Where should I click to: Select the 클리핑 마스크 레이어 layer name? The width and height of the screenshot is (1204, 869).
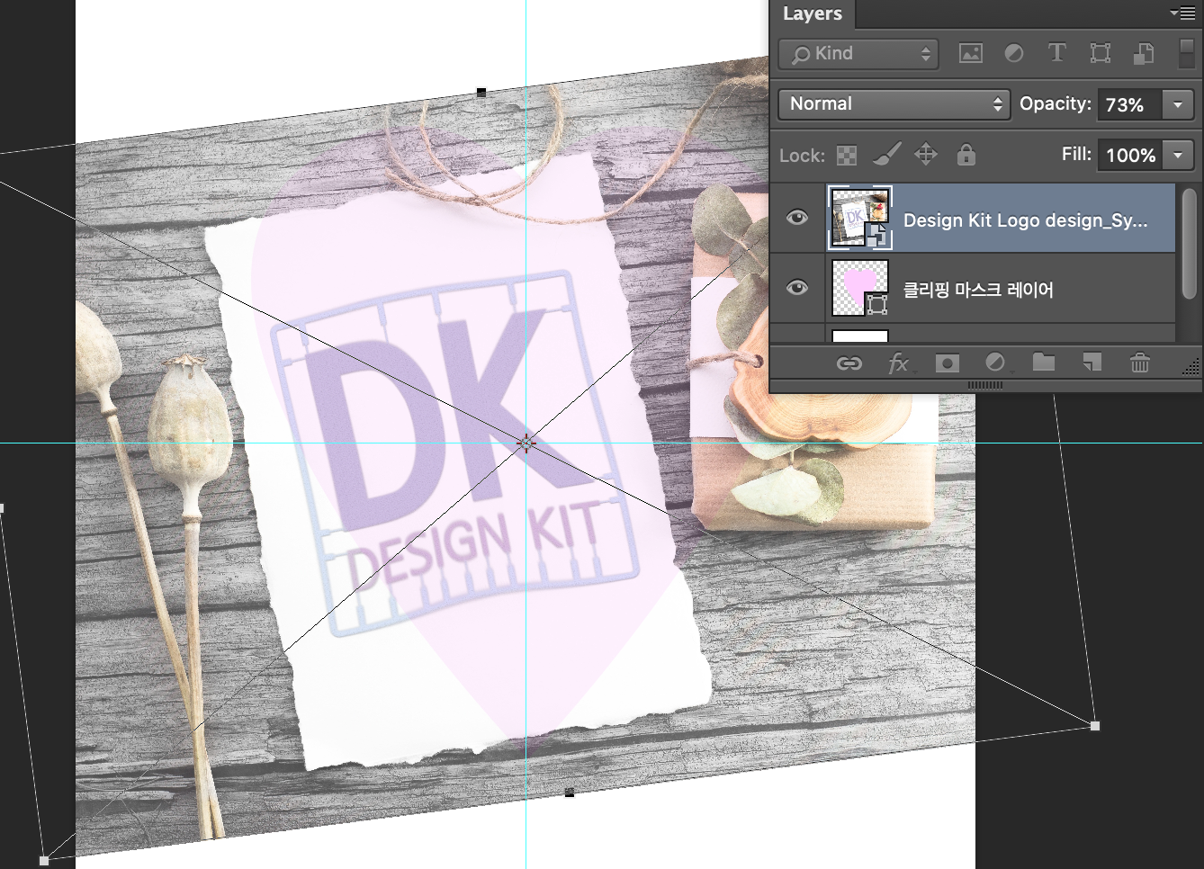978,290
